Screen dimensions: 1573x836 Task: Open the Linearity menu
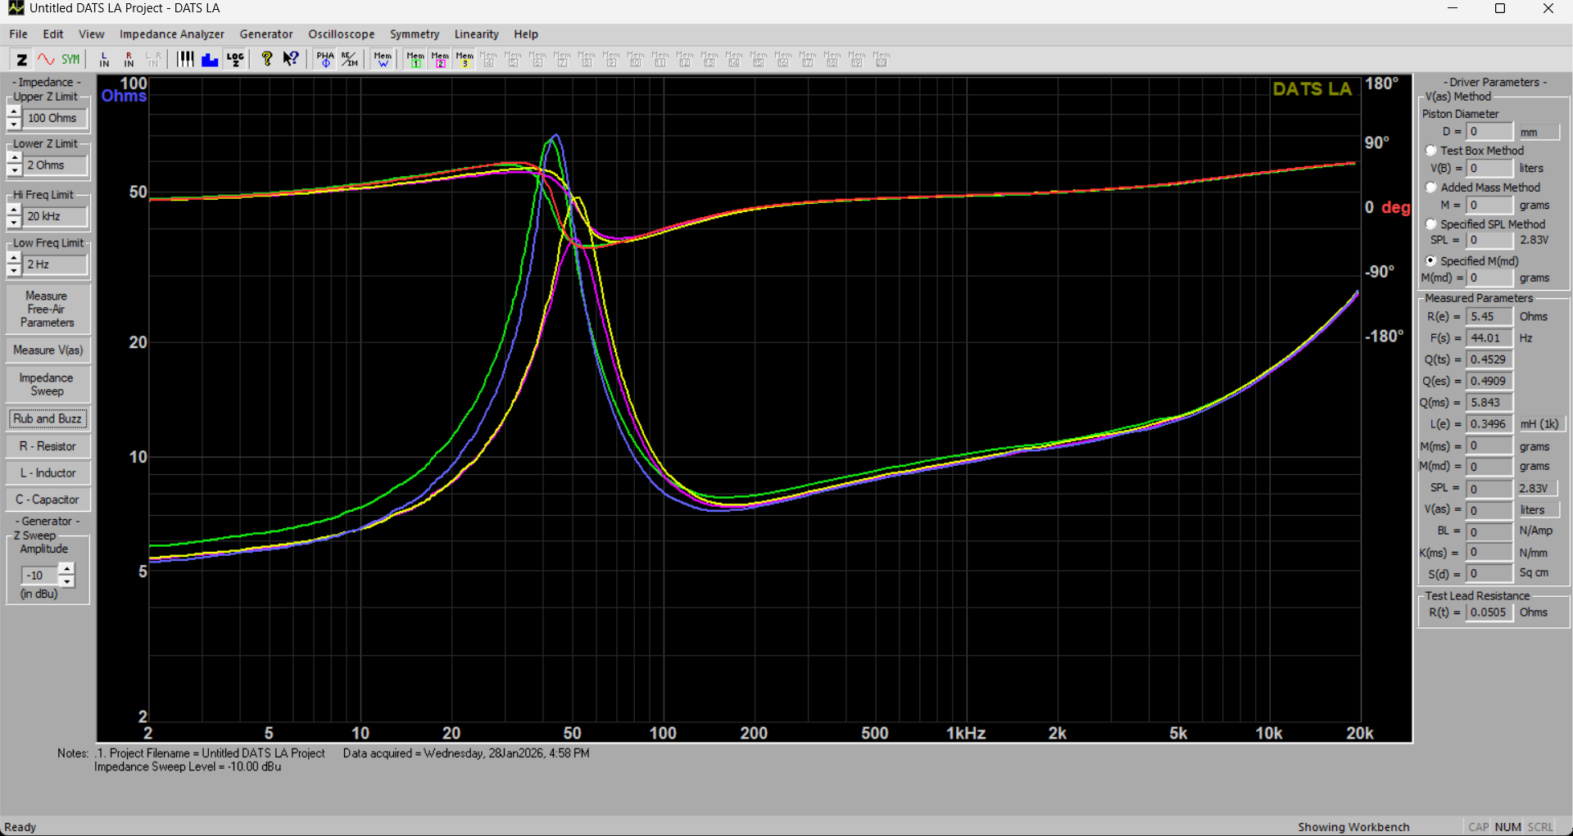click(x=476, y=34)
